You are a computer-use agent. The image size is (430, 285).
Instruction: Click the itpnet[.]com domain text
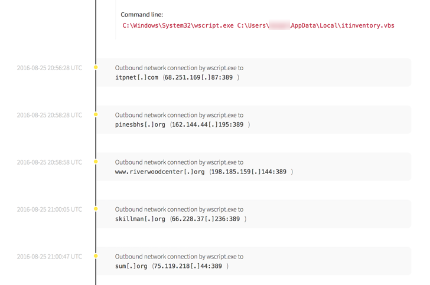pyautogui.click(x=136, y=77)
